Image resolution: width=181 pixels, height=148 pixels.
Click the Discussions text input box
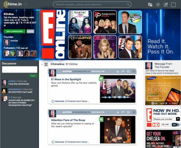(x=20, y=70)
